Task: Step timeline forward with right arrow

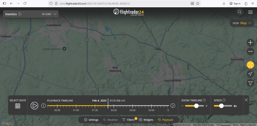Action: pyautogui.click(x=173, y=106)
